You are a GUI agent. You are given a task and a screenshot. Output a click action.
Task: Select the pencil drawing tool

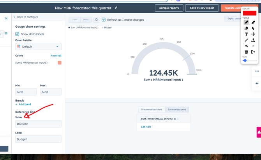(x=246, y=22)
